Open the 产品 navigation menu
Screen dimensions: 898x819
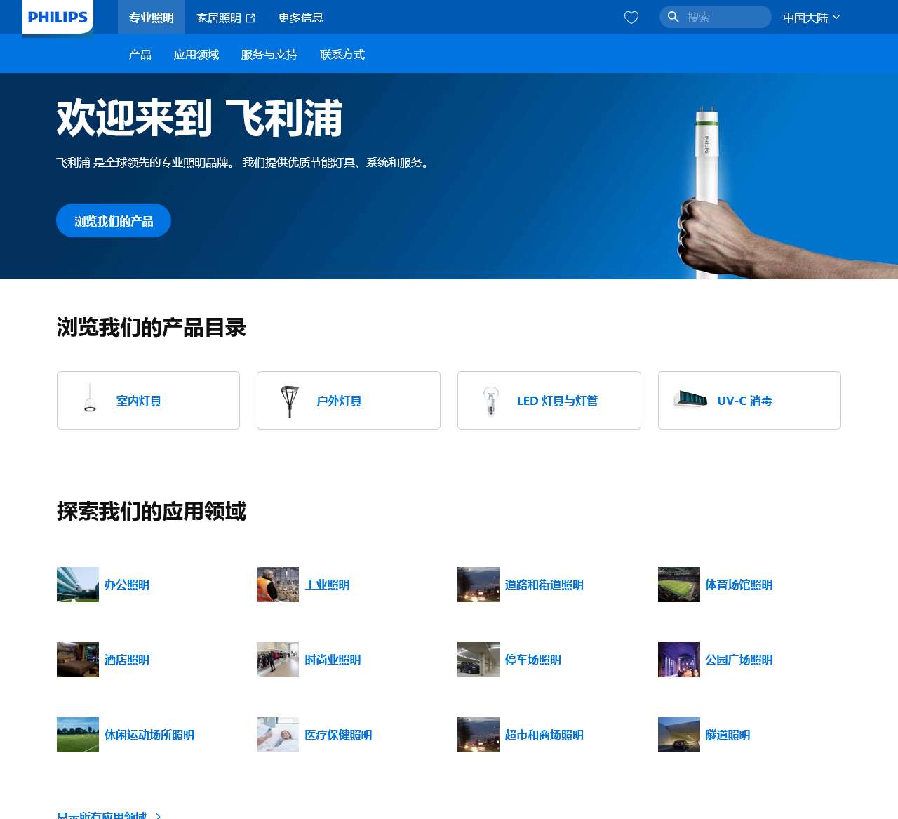(x=140, y=54)
